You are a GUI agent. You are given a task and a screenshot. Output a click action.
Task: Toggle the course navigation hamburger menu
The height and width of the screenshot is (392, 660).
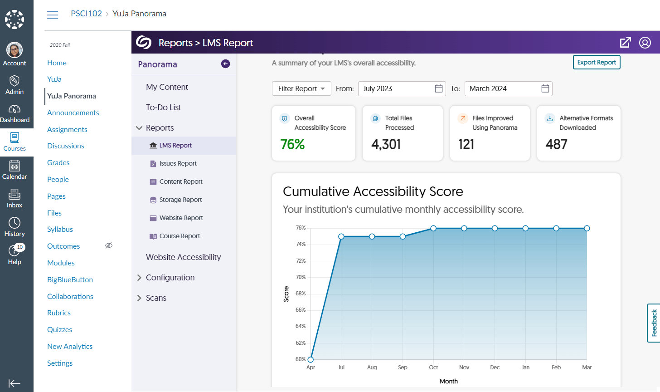(53, 14)
